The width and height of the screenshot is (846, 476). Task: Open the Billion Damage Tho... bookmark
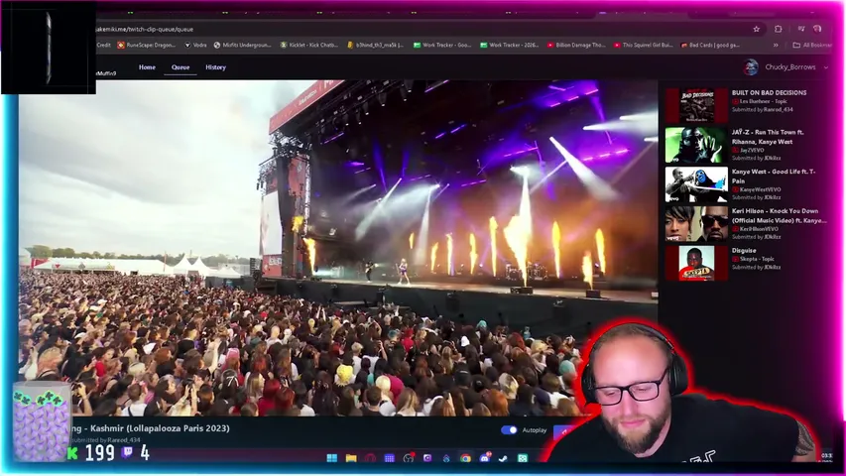pos(575,46)
